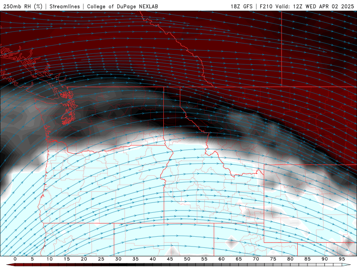Viewport: 357px width, 267px height.
Task: Click legend number "45"
Action: (170, 259)
